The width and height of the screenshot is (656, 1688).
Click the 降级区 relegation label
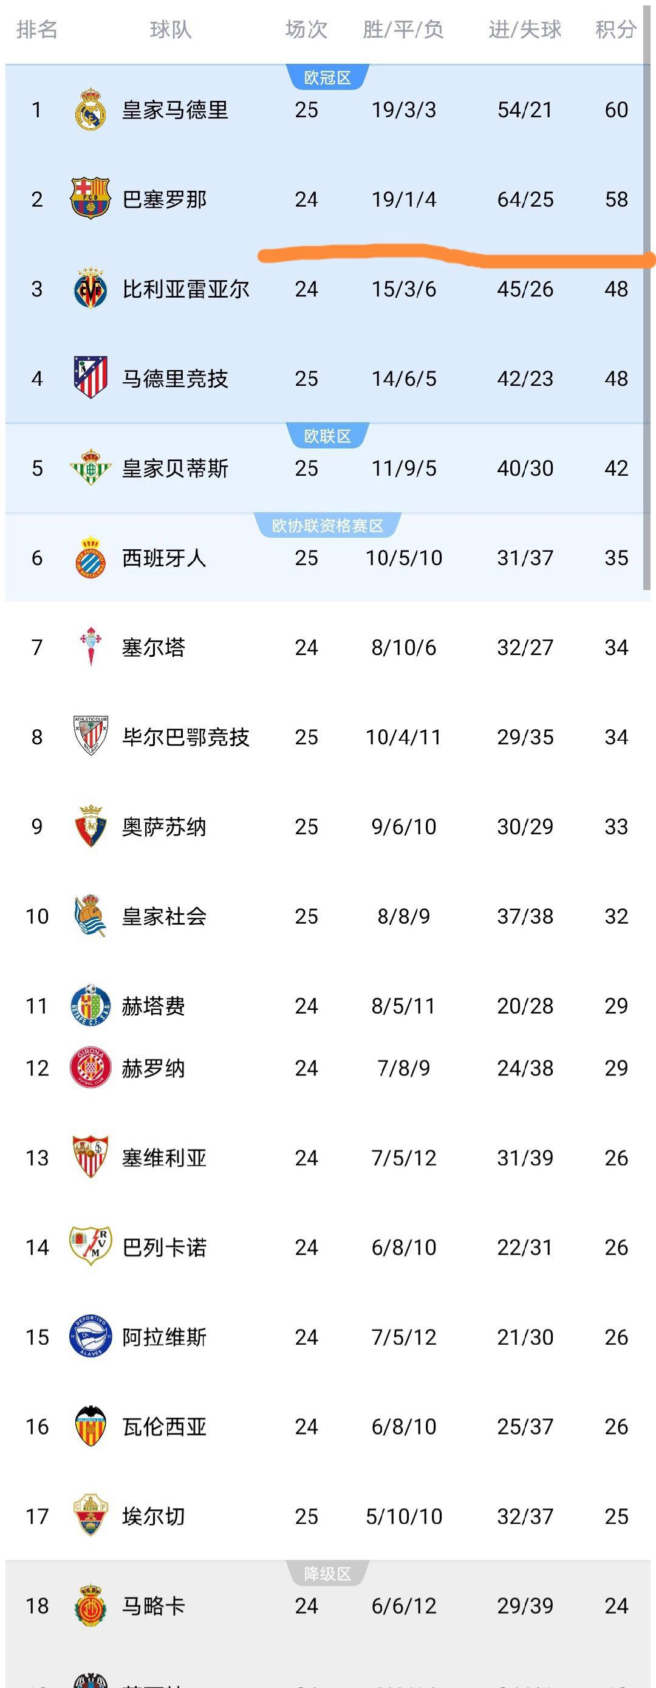pyautogui.click(x=327, y=1573)
